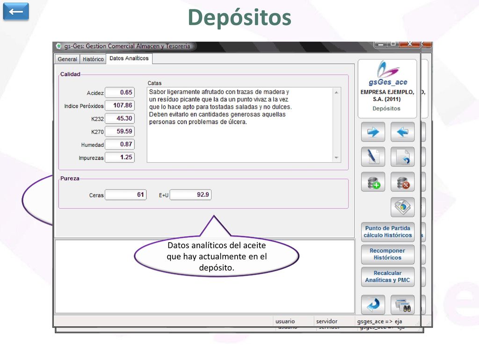Click the window title 'gs-Ges: Gestion Comercial Almacen y Tesoreria'
The height and width of the screenshot is (359, 479).
(x=127, y=46)
